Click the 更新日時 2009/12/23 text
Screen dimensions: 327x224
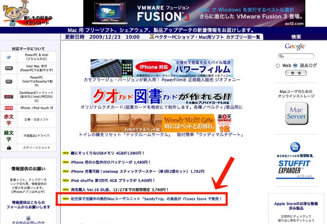point(102,37)
